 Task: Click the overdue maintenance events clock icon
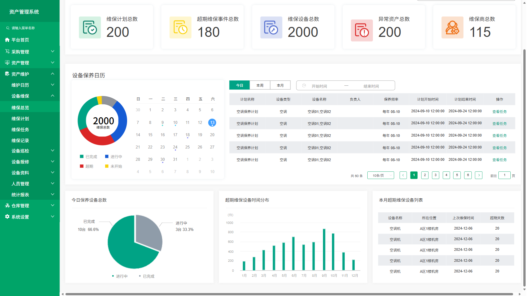[180, 28]
